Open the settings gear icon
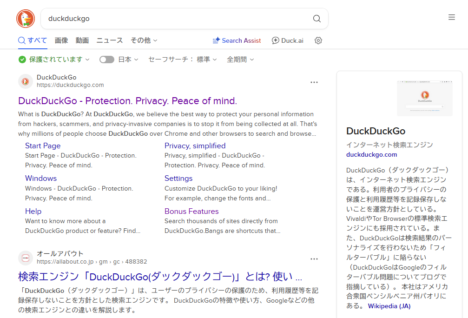468x318 pixels. click(x=318, y=40)
